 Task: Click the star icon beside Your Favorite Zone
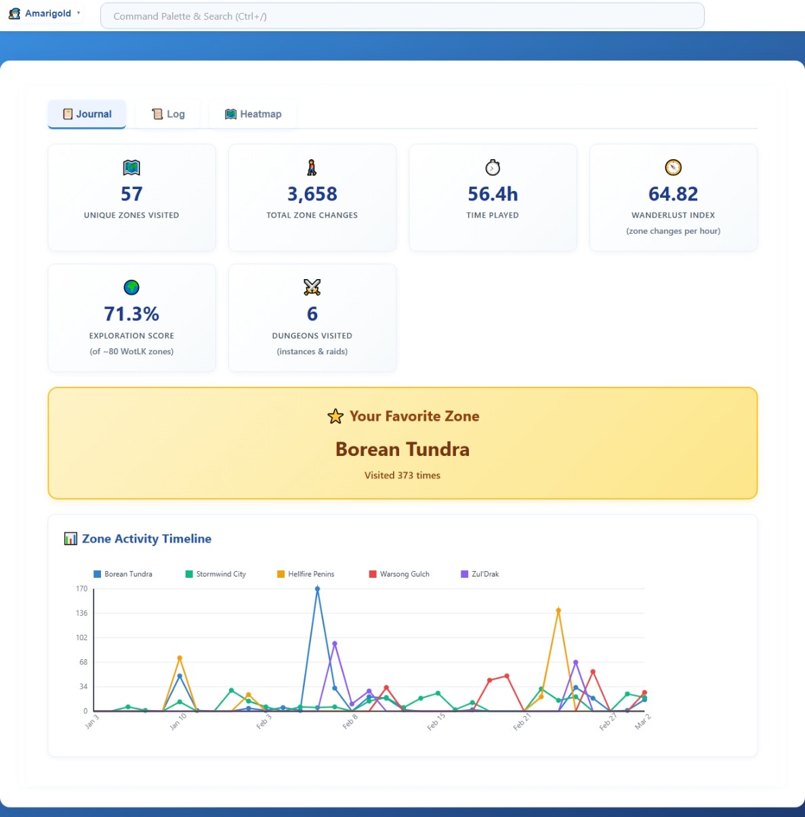point(335,417)
